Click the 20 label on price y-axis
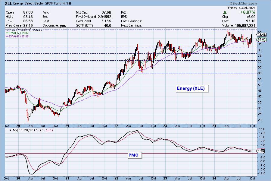Image resolution: width=271 pixels, height=181 pixels. 260,120
